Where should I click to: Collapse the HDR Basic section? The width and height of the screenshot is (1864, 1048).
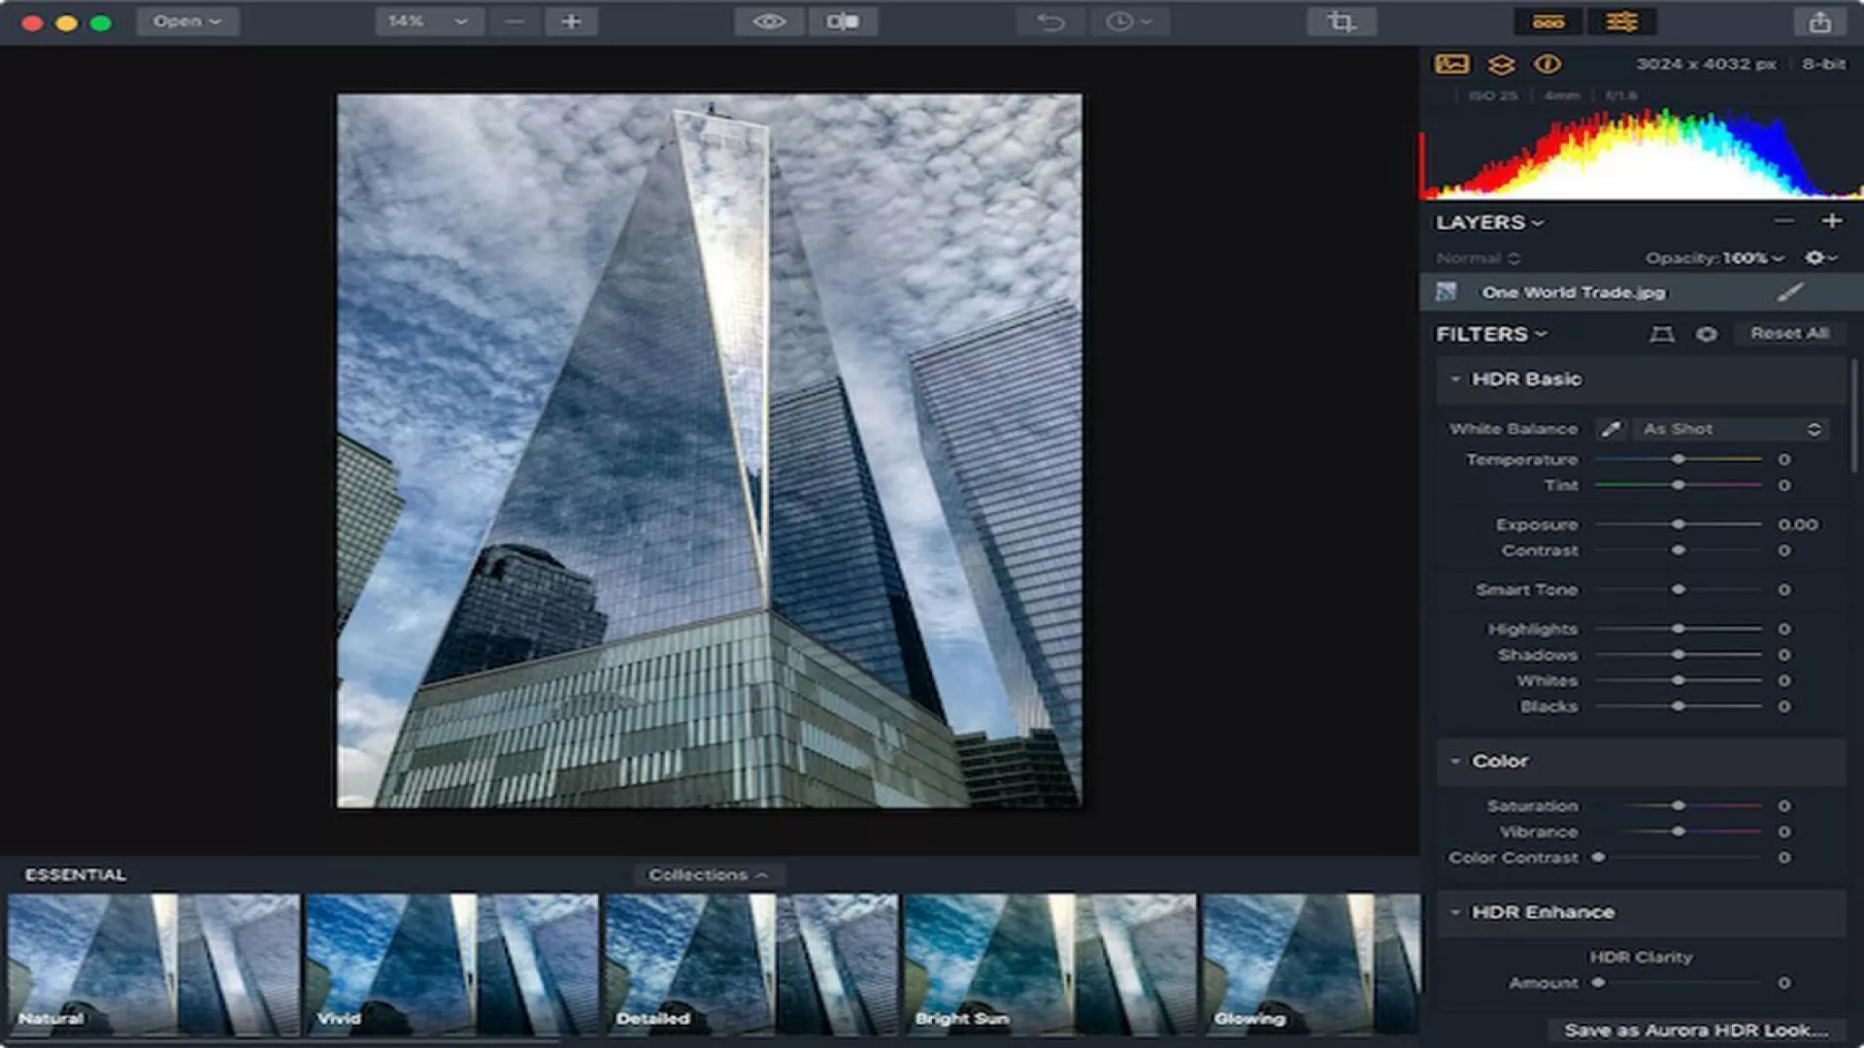(1455, 379)
